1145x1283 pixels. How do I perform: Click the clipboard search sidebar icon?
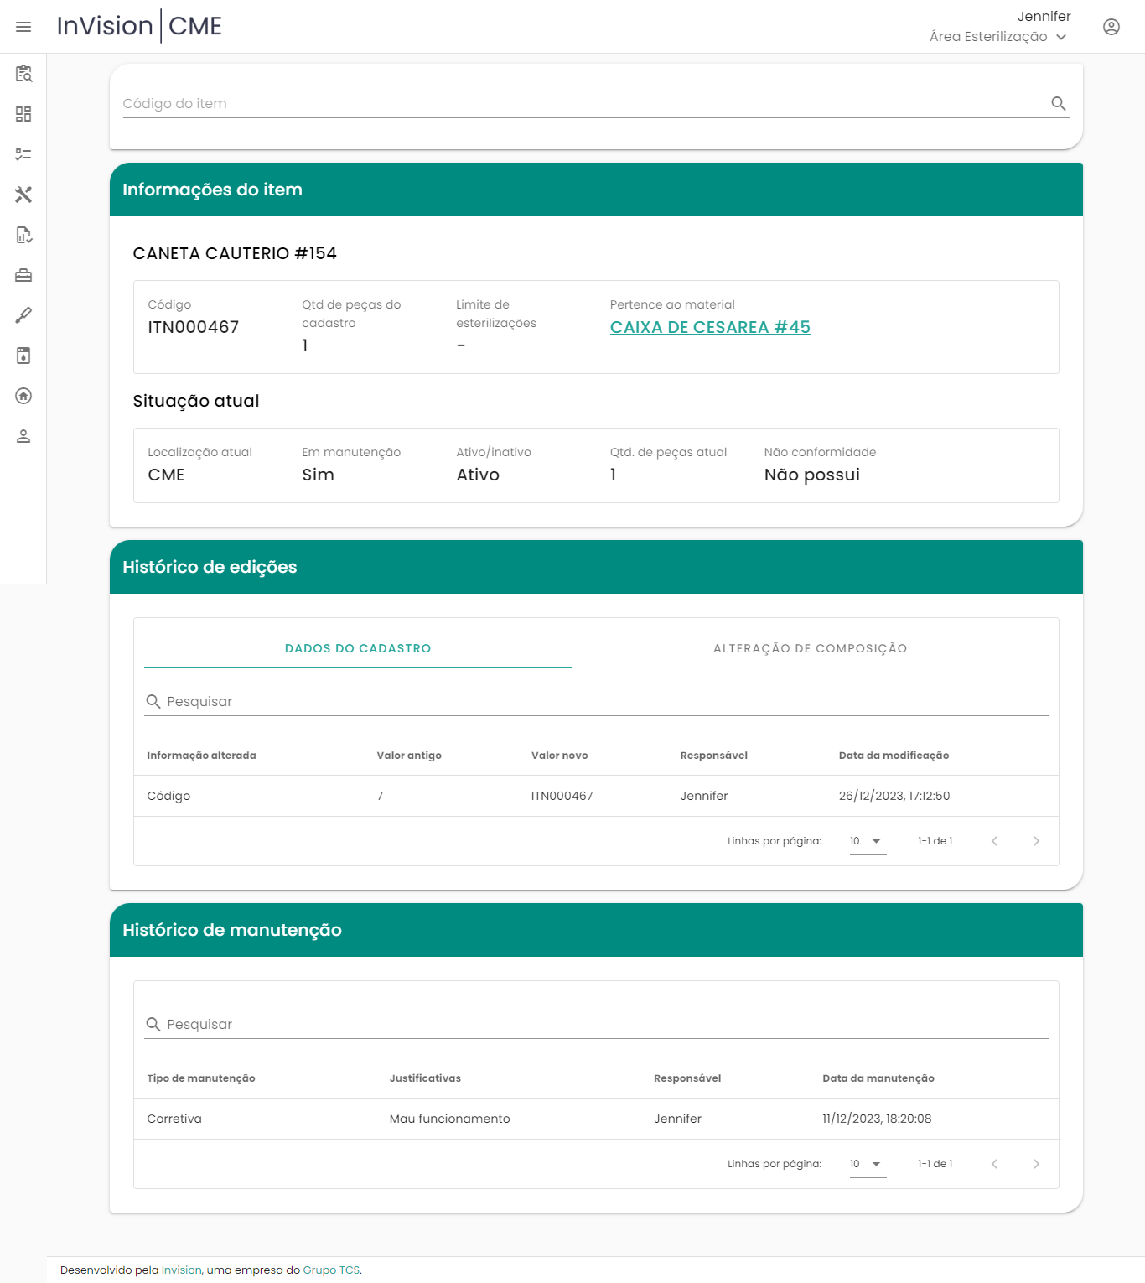click(23, 74)
